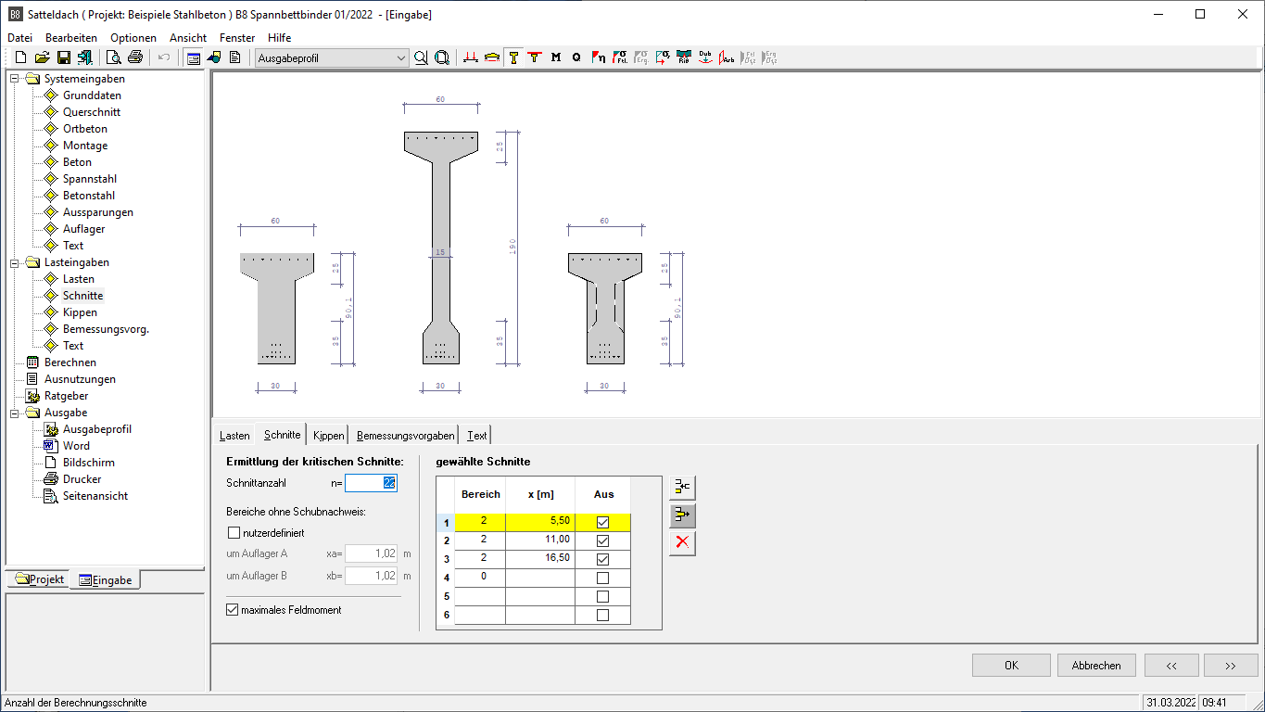
Task: Select Querschnitt in the tree
Action: click(91, 112)
